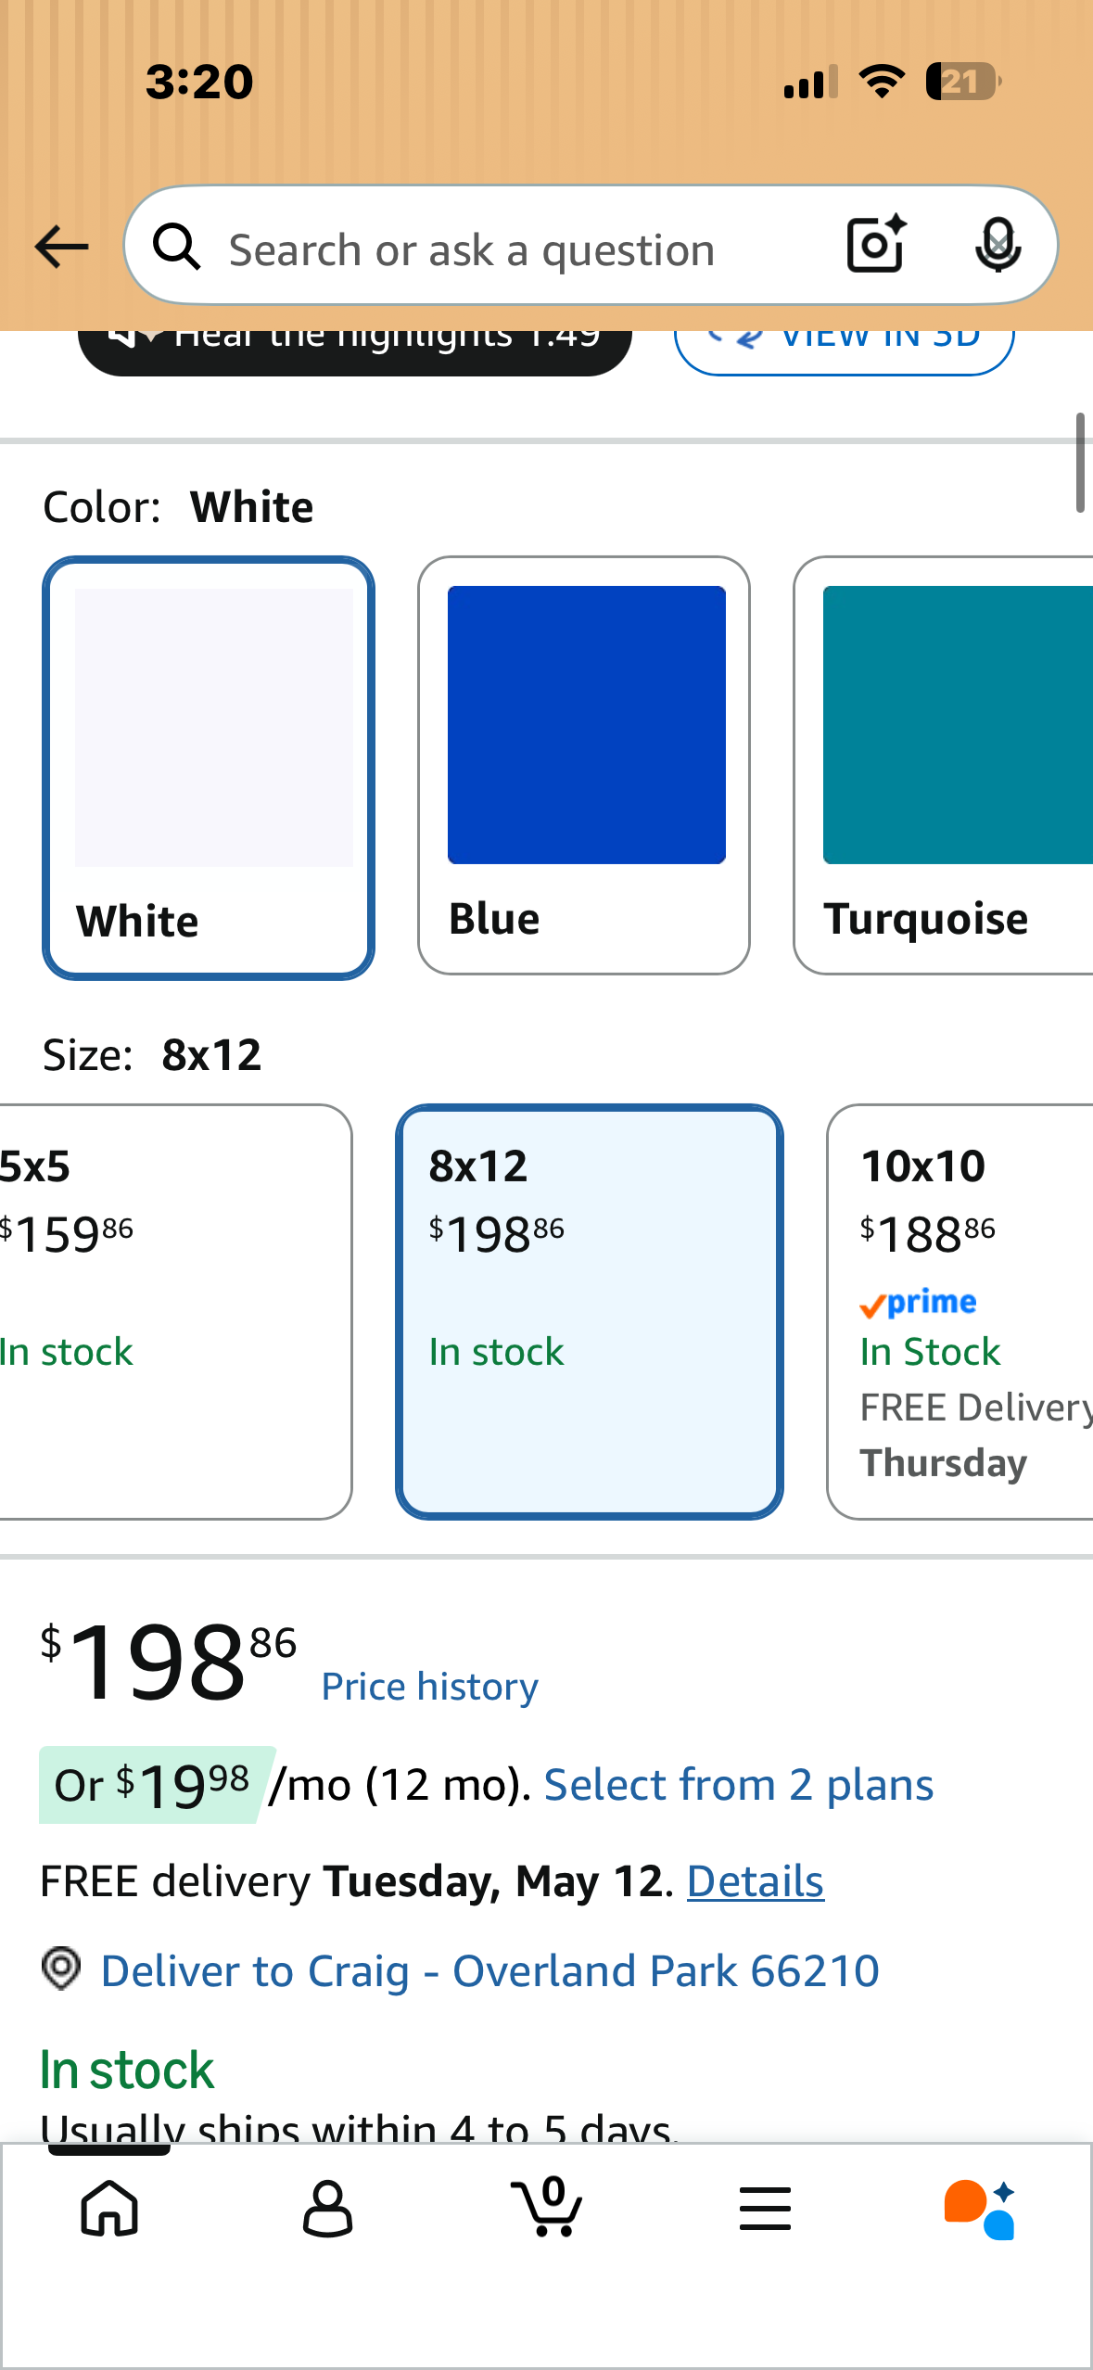Choose the Blue color swatch
This screenshot has height=2370, width=1093.
tap(584, 765)
